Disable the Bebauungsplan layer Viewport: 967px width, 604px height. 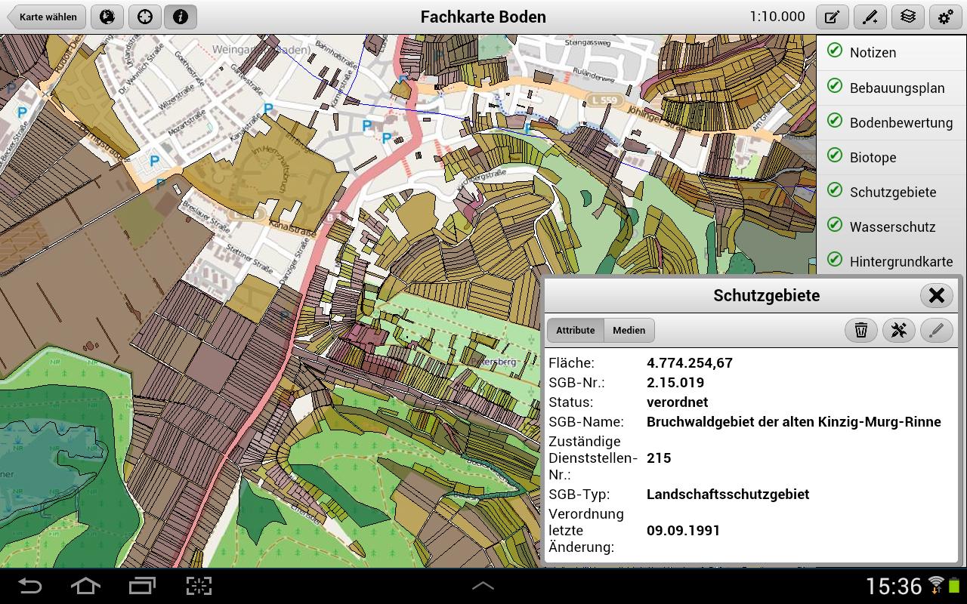[x=835, y=87]
